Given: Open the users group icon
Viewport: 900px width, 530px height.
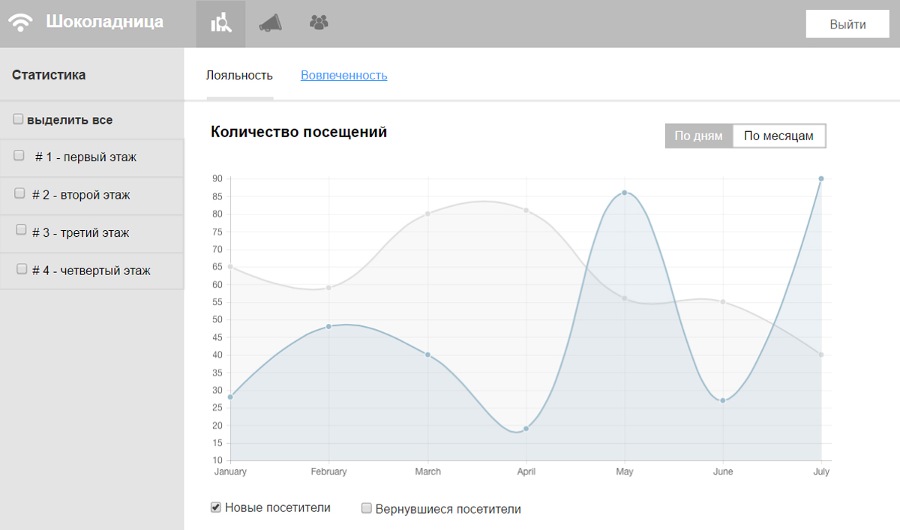Looking at the screenshot, I should coord(319,23).
